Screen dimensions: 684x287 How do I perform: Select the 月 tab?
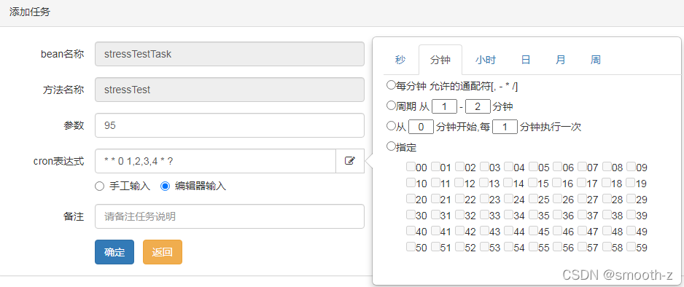pos(561,60)
